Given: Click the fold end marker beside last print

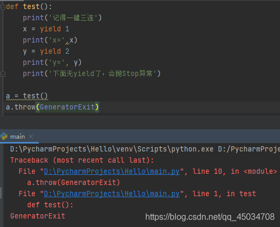Looking at the screenshot, I should click(x=3, y=74).
